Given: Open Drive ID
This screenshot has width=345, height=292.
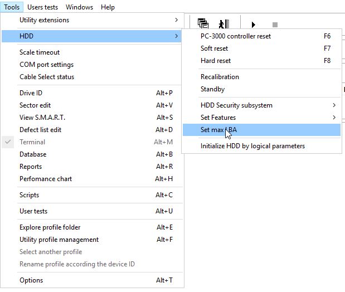Looking at the screenshot, I should 91,93.
